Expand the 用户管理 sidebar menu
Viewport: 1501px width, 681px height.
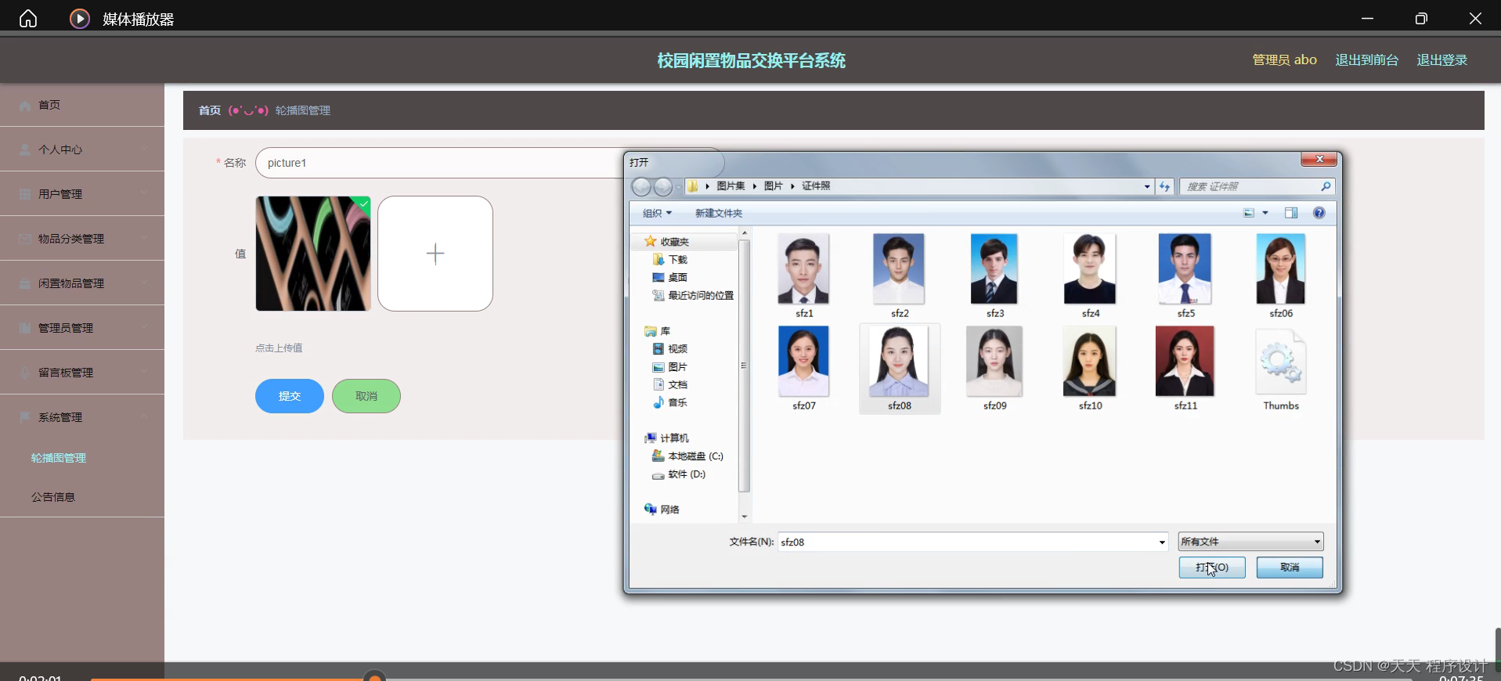pyautogui.click(x=82, y=194)
